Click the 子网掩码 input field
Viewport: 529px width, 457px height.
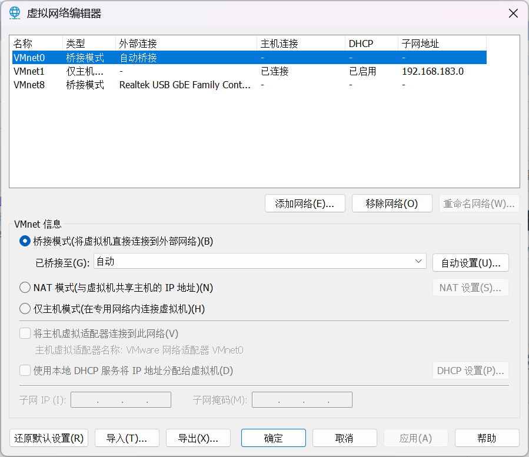click(302, 400)
